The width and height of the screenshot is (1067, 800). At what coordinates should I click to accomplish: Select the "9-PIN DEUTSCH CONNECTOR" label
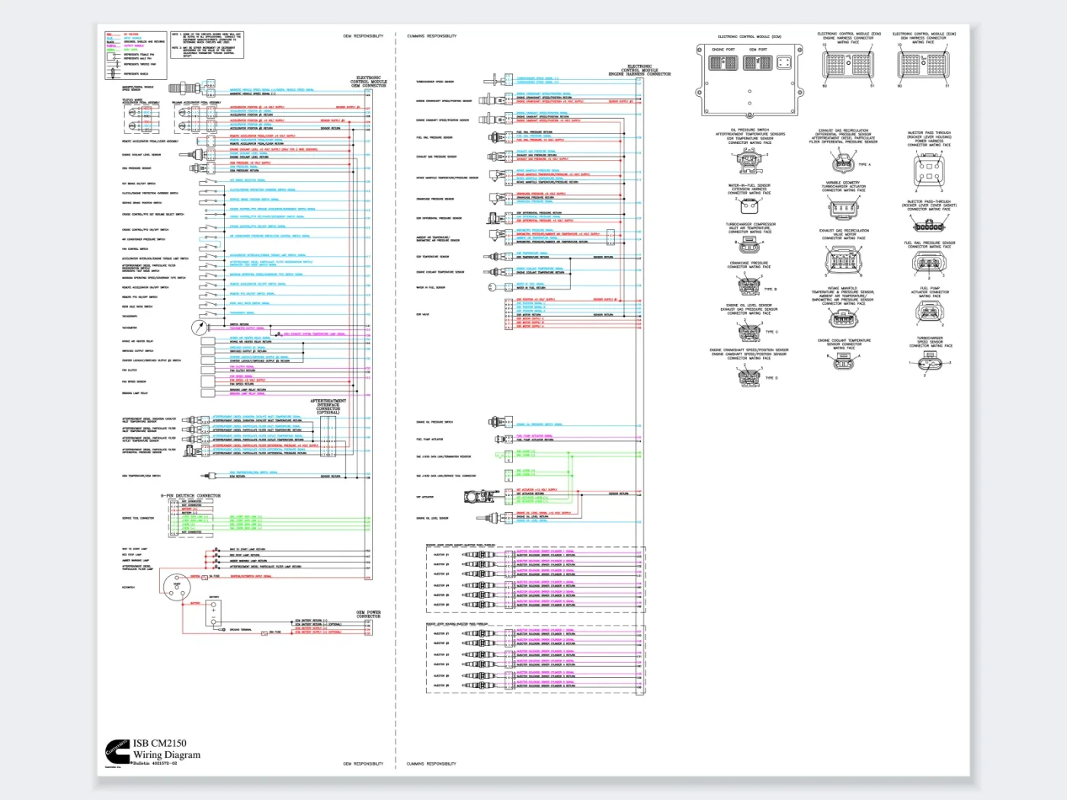pos(191,496)
